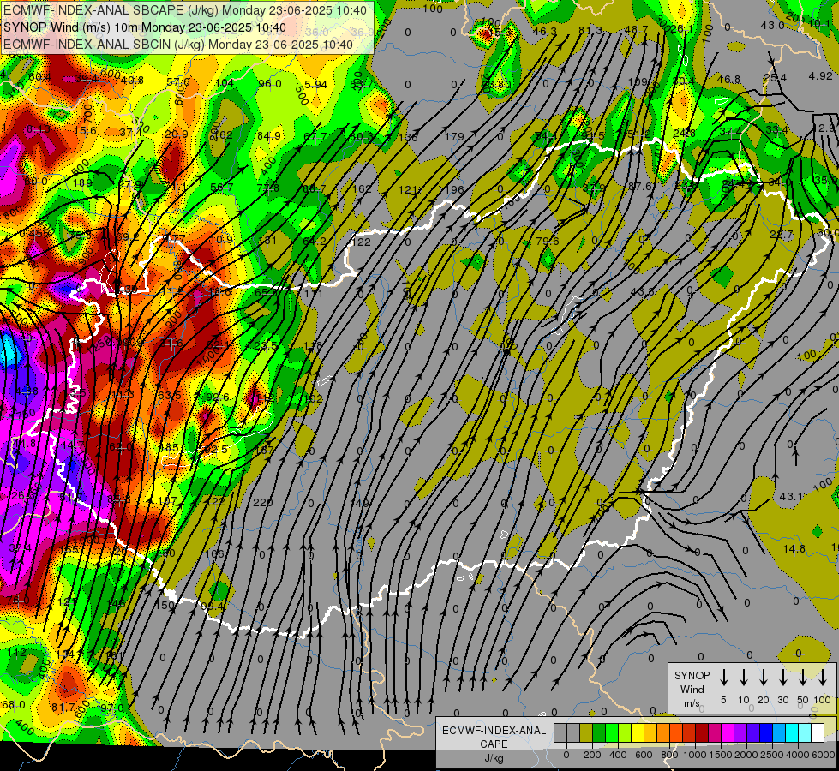Click the '43.0' value on the map
Screen dimensions: 839x771
(x=773, y=25)
